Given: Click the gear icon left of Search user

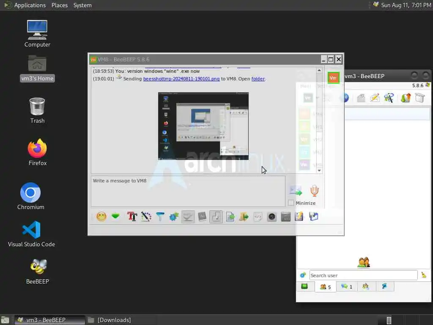Looking at the screenshot, I should pyautogui.click(x=303, y=275).
